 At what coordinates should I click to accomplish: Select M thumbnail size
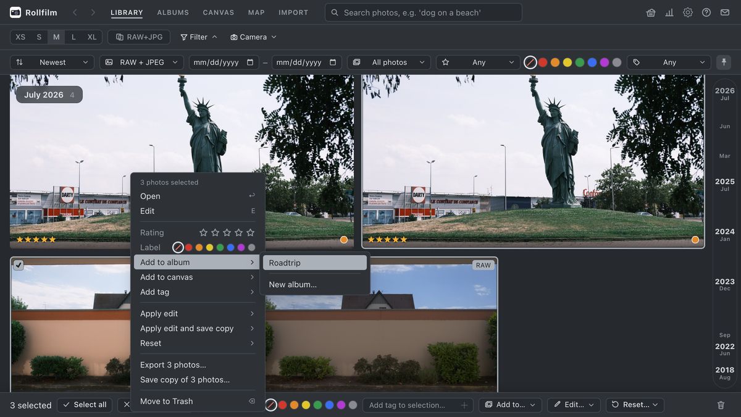[x=56, y=37]
